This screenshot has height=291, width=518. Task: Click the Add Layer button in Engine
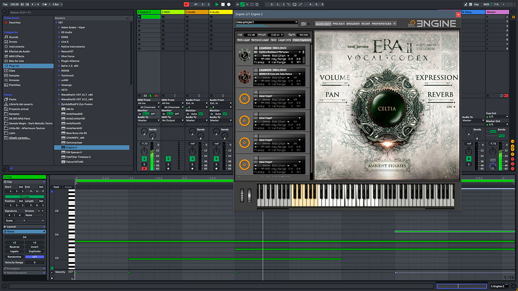243,40
